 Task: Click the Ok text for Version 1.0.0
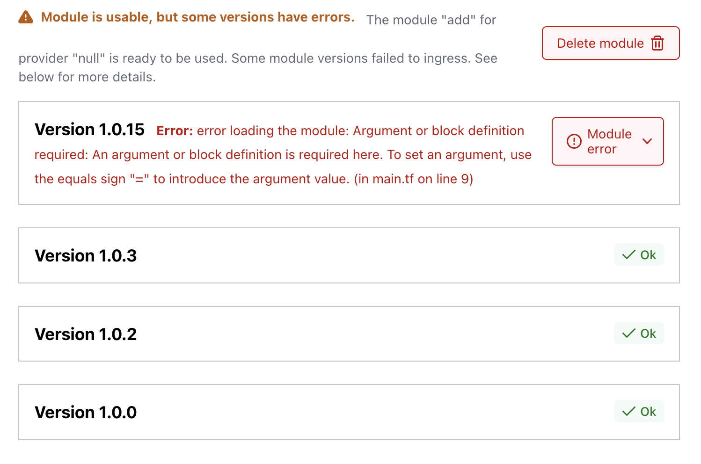pyautogui.click(x=648, y=412)
